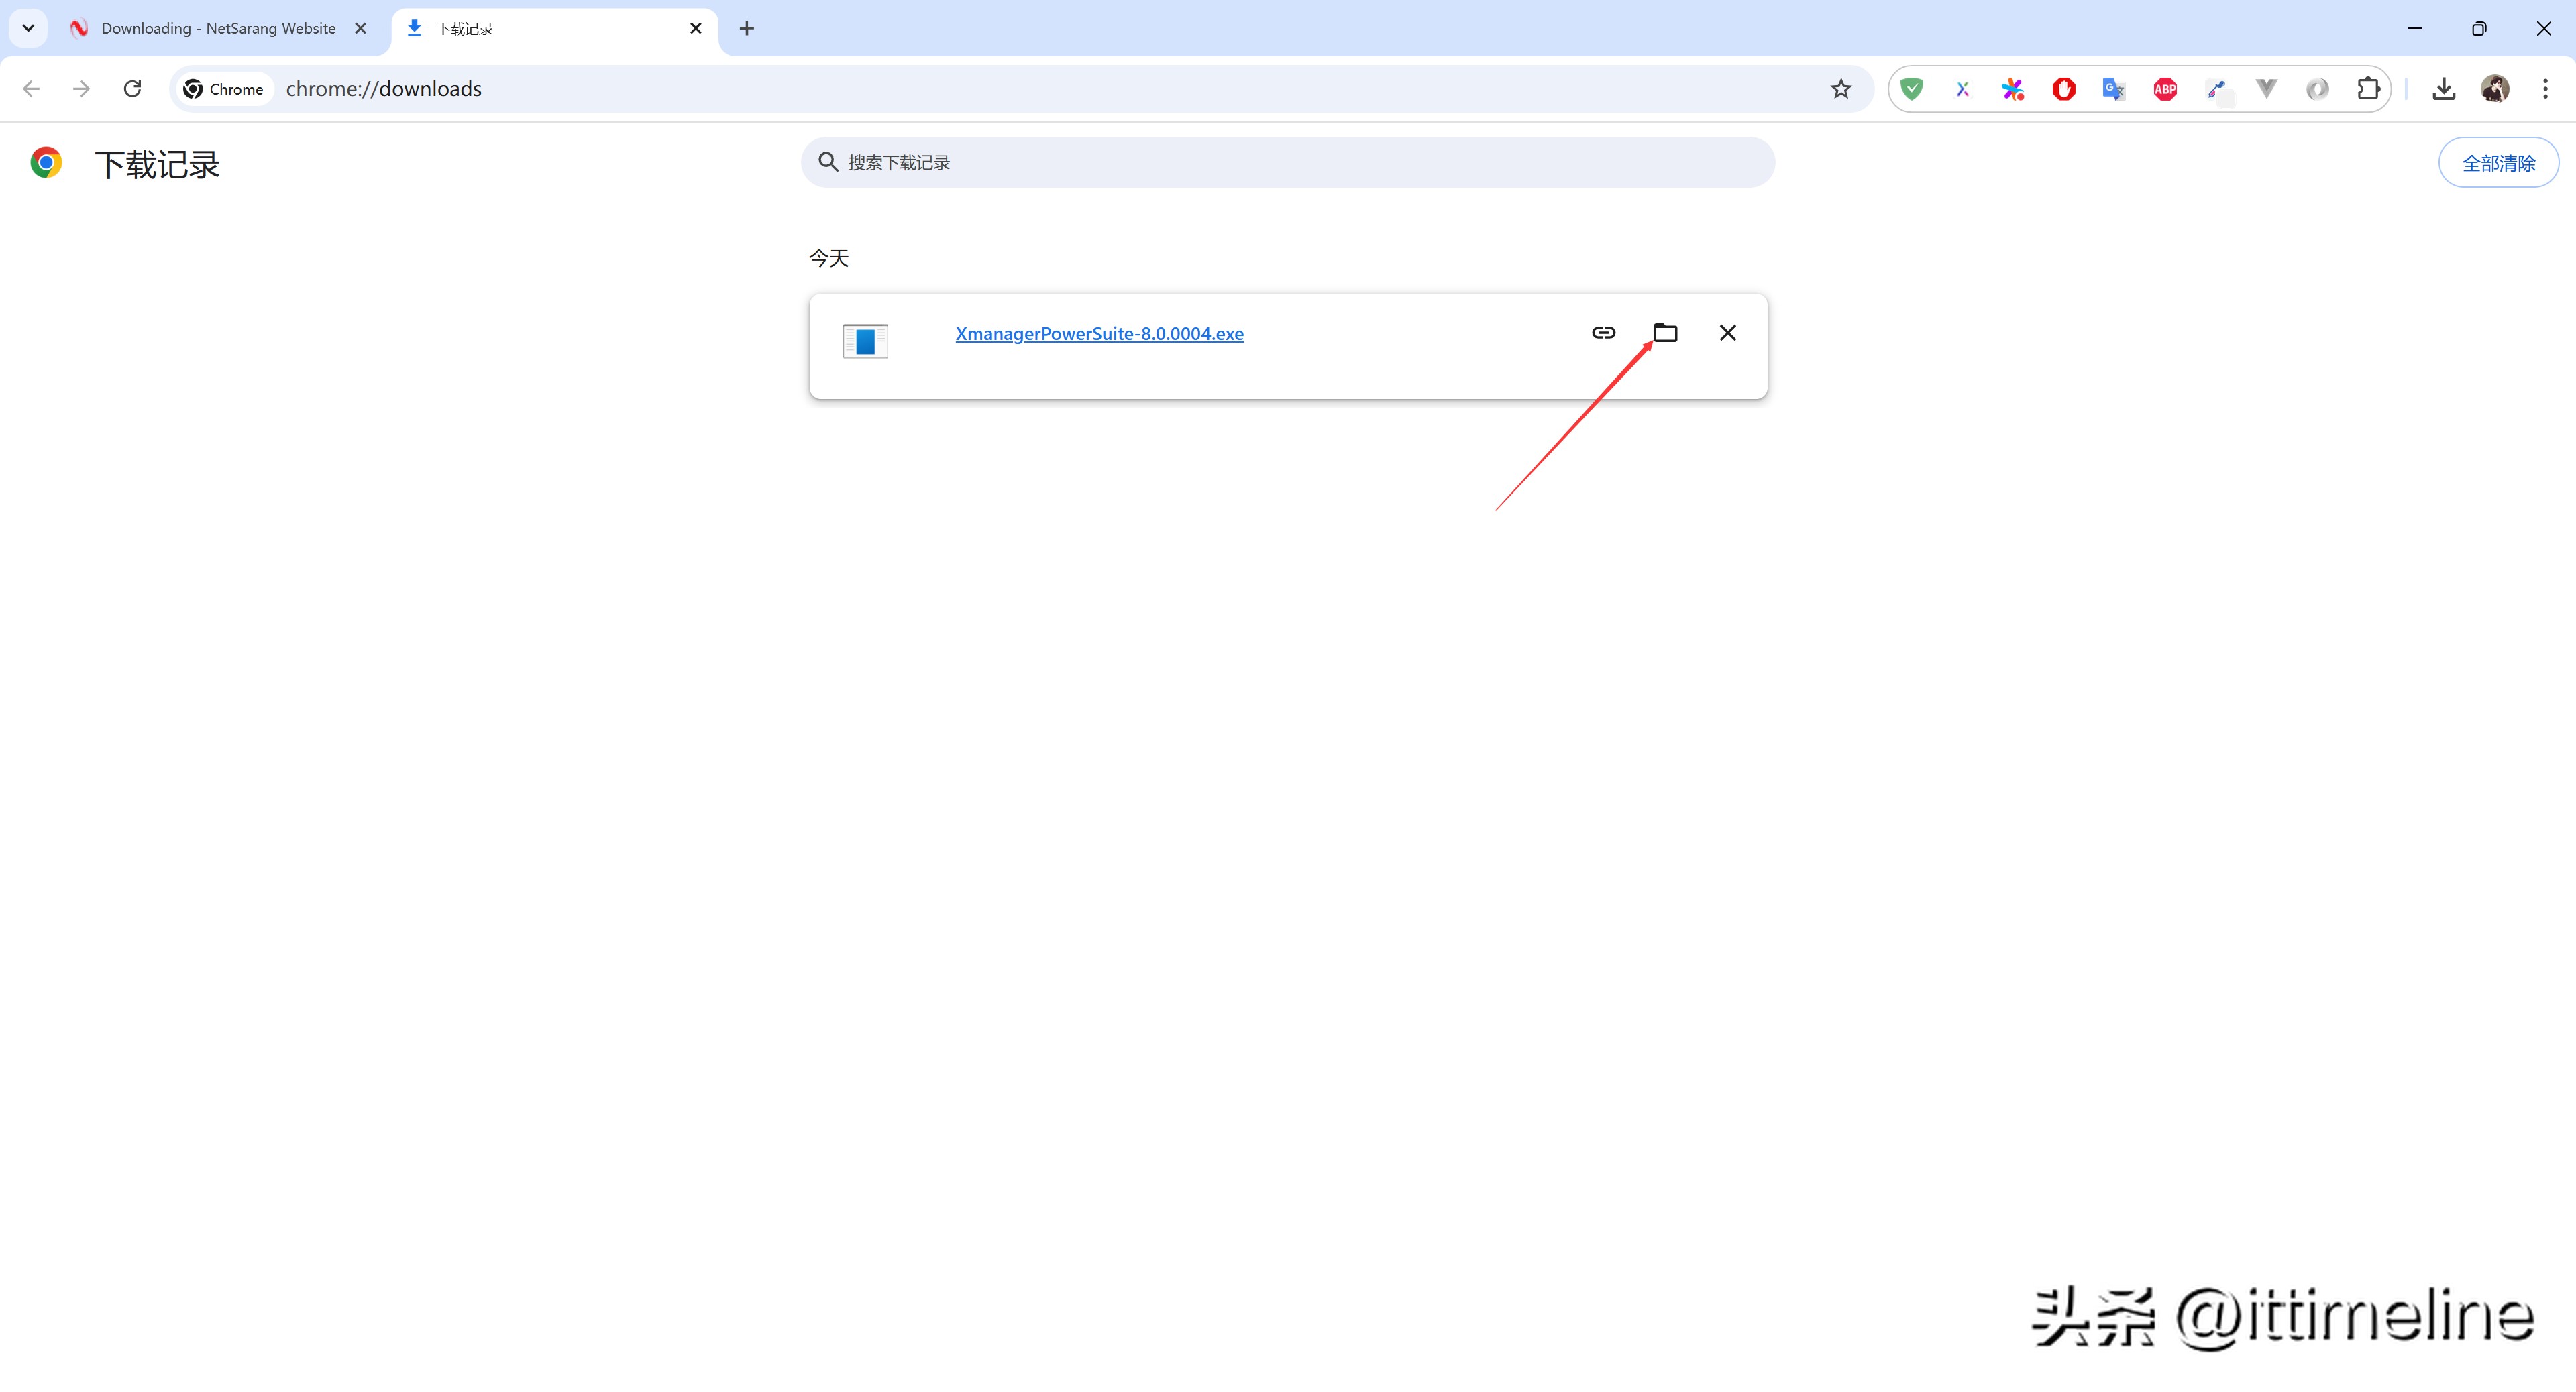Expand the tab search dropdown arrow

28,28
